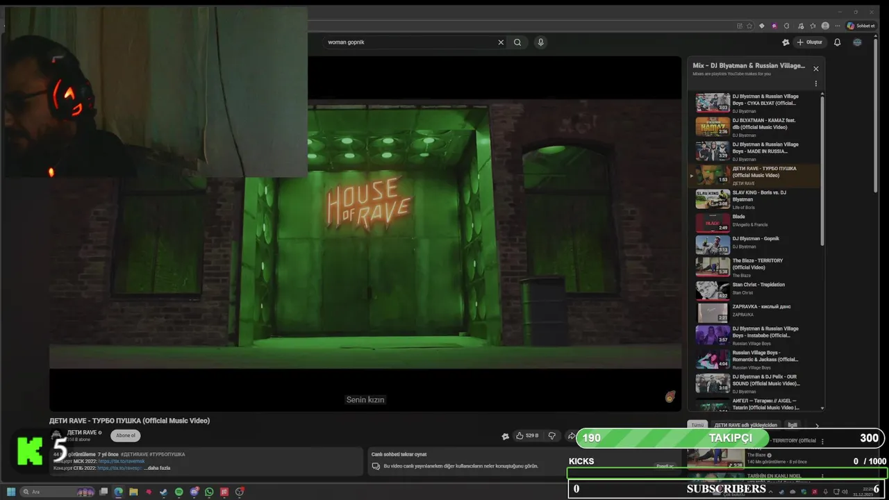Viewport: 889px width, 500px height.
Task: Open the Edge favorites list icon
Action: point(813,26)
